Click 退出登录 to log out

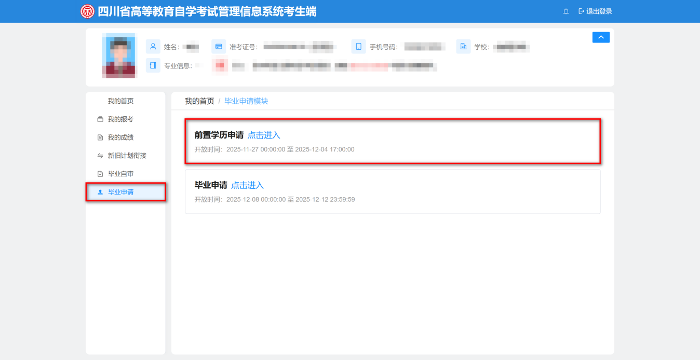(x=598, y=11)
